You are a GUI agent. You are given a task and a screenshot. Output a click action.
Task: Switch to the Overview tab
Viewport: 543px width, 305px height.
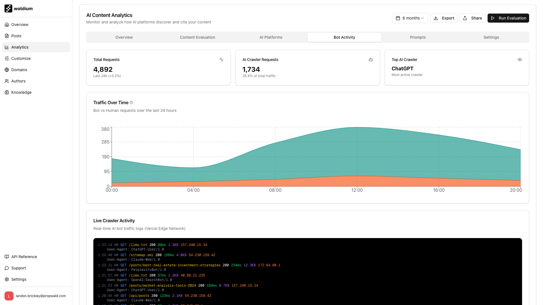[124, 37]
